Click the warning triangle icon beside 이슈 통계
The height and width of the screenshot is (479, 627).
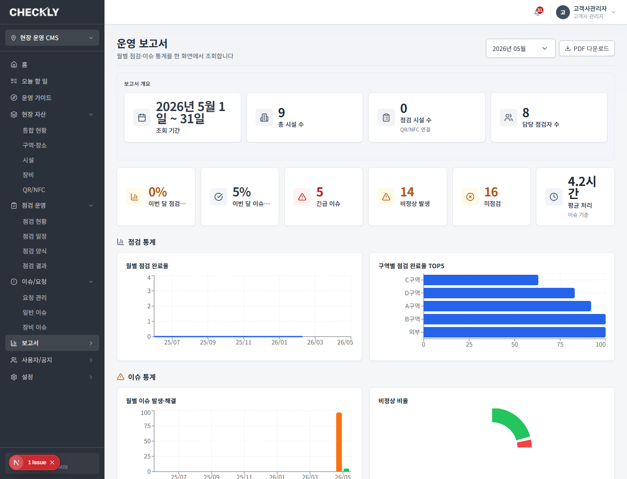coord(121,377)
